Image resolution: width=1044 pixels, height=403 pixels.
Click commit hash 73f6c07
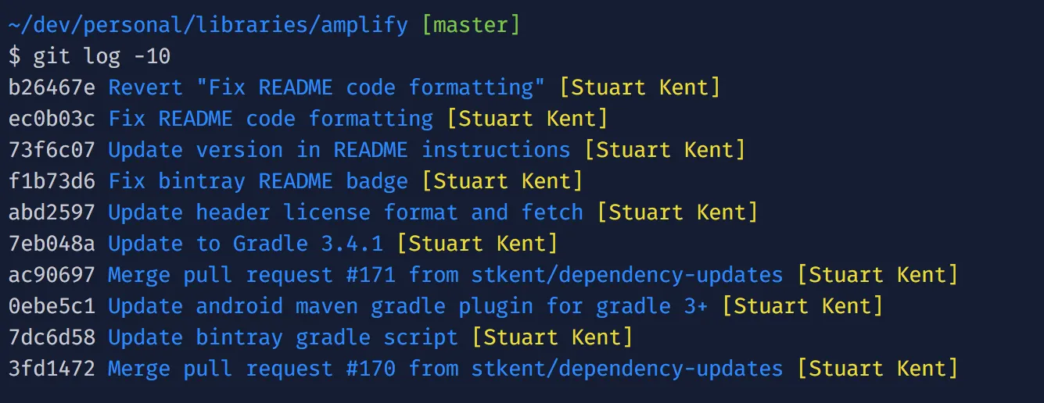(52, 150)
